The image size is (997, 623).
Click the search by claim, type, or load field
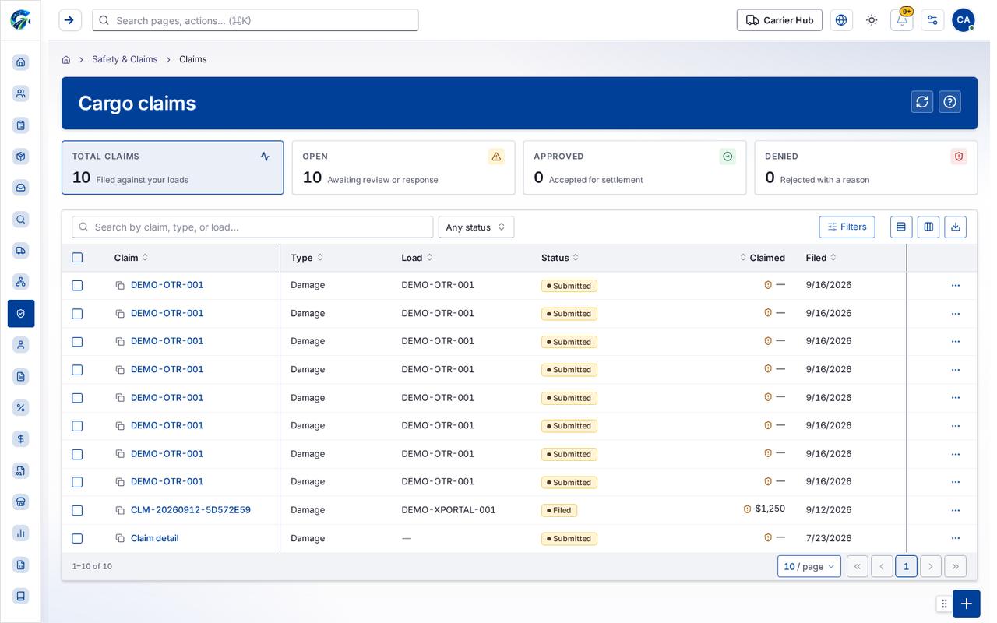coord(252,227)
